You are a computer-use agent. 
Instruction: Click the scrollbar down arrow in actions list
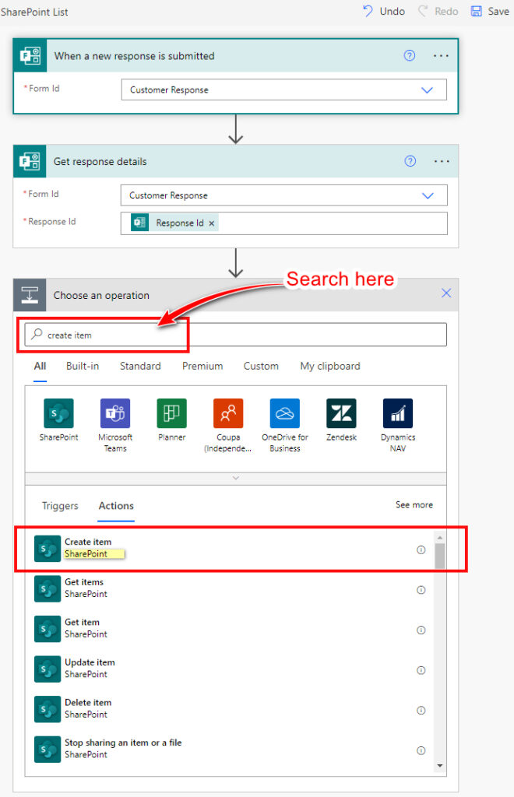[x=440, y=766]
